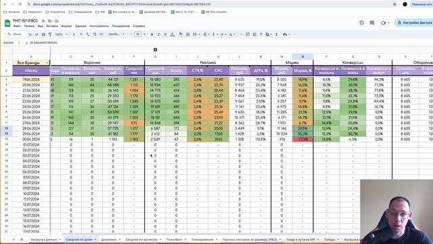Increase the font size

(x=144, y=35)
